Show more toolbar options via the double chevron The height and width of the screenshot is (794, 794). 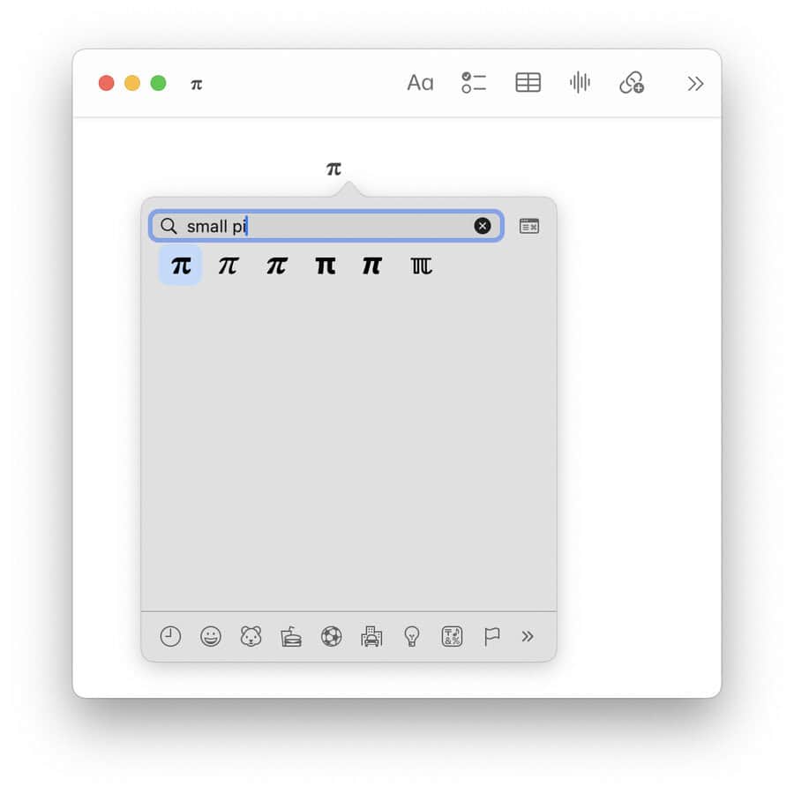pos(695,84)
